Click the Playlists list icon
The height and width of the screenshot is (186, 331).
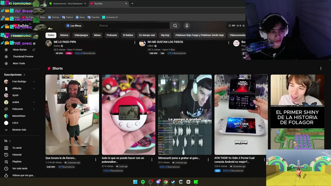[6, 161]
